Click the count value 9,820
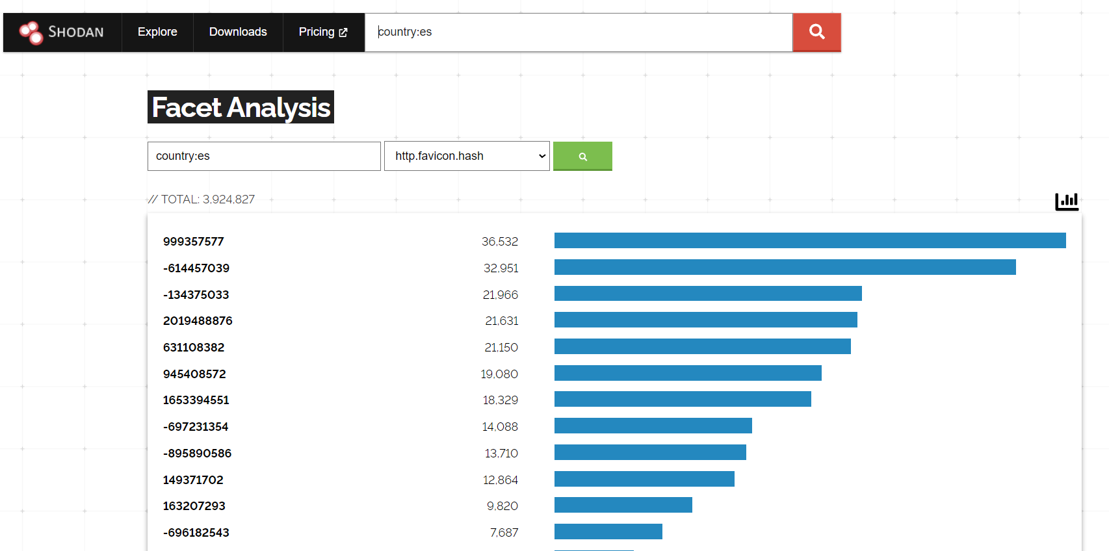The height and width of the screenshot is (551, 1109). (x=502, y=506)
